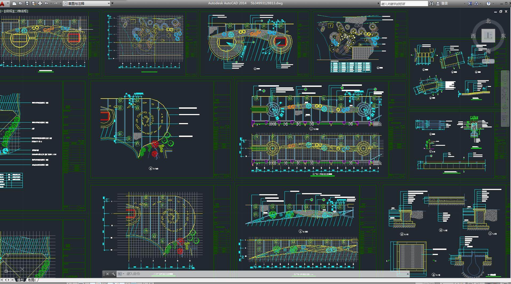Click the Open file folder icon
511x284 pixels.
click(x=21, y=3)
